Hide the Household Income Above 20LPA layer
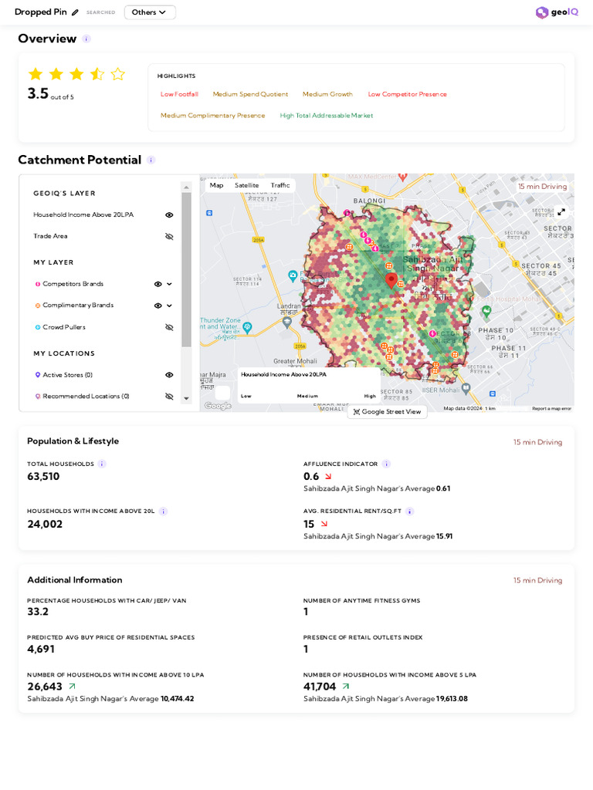Screen dimensions: 593x790 tap(169, 214)
